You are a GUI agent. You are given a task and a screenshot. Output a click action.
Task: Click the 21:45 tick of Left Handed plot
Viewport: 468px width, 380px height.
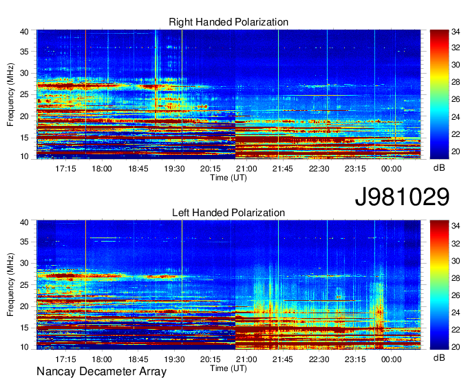click(283, 359)
